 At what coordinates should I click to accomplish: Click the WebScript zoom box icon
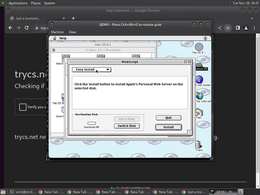[x=186, y=62]
